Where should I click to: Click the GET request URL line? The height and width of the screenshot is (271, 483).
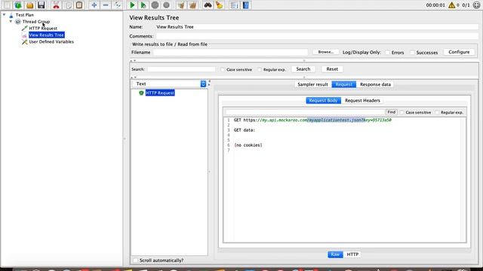[x=312, y=120]
